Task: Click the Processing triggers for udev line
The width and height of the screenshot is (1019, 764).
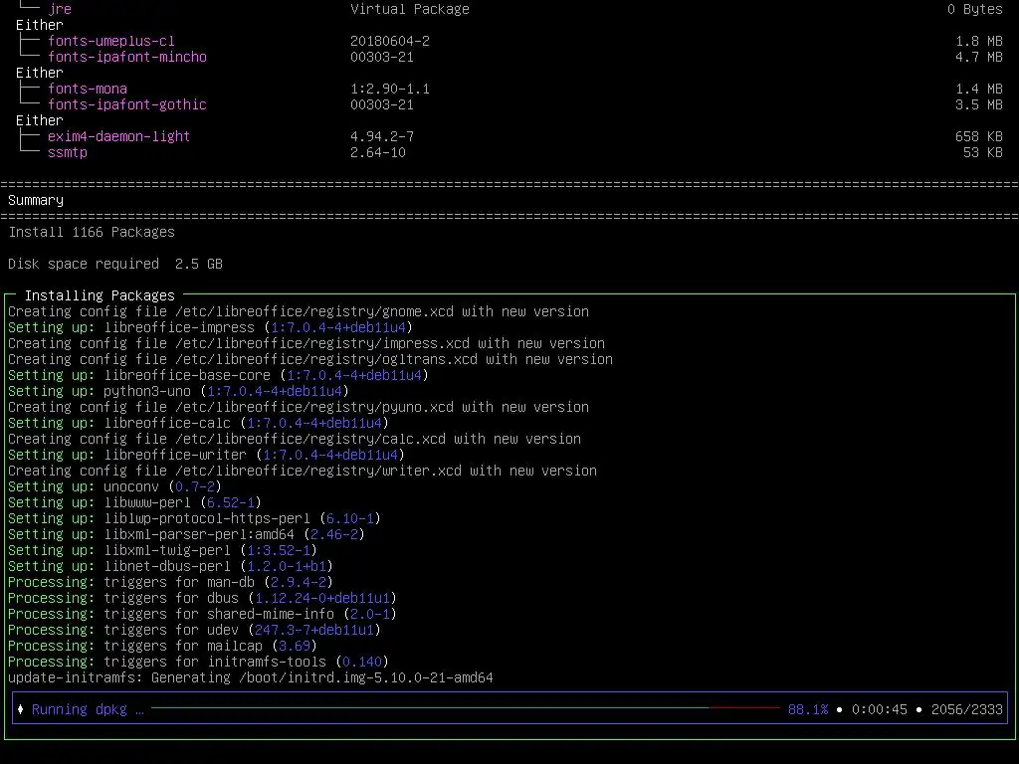Action: pyautogui.click(x=194, y=630)
